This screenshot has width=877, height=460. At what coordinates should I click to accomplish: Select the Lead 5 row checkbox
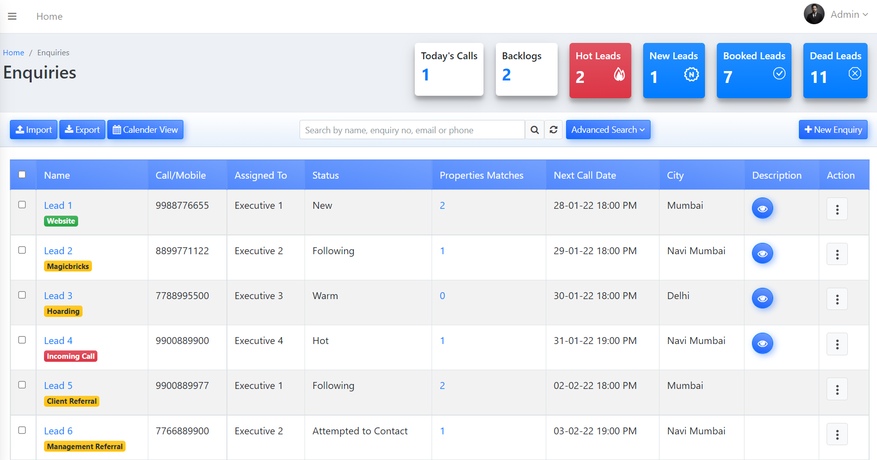point(22,385)
